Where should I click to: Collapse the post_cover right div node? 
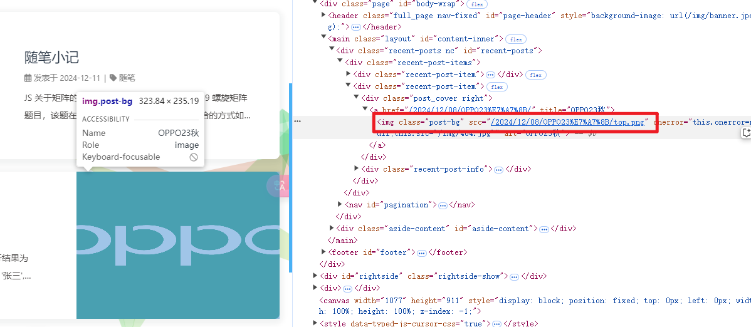pos(356,98)
